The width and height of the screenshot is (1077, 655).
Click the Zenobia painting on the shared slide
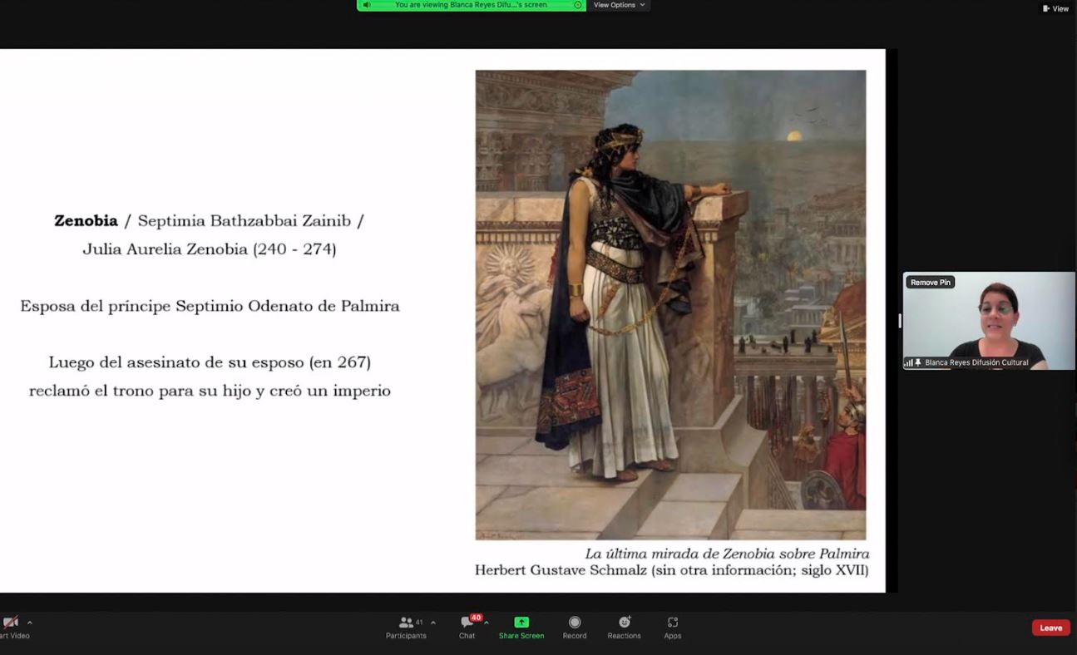pos(670,304)
